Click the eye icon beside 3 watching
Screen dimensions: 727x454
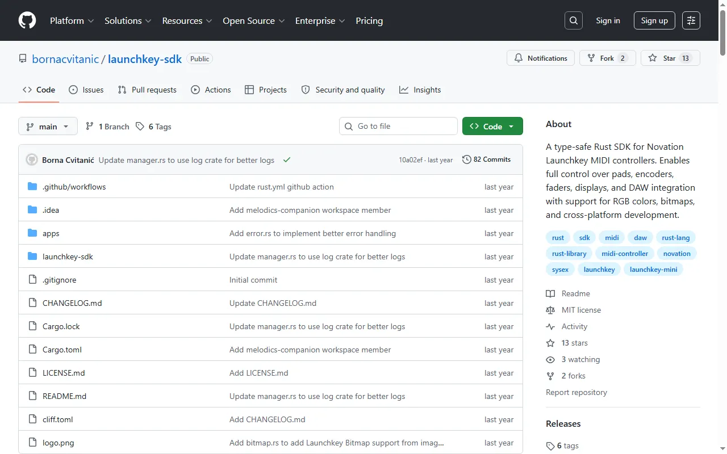point(550,359)
